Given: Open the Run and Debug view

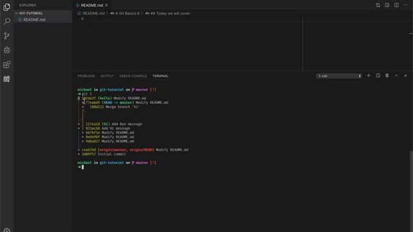Looking at the screenshot, I should tap(7, 50).
